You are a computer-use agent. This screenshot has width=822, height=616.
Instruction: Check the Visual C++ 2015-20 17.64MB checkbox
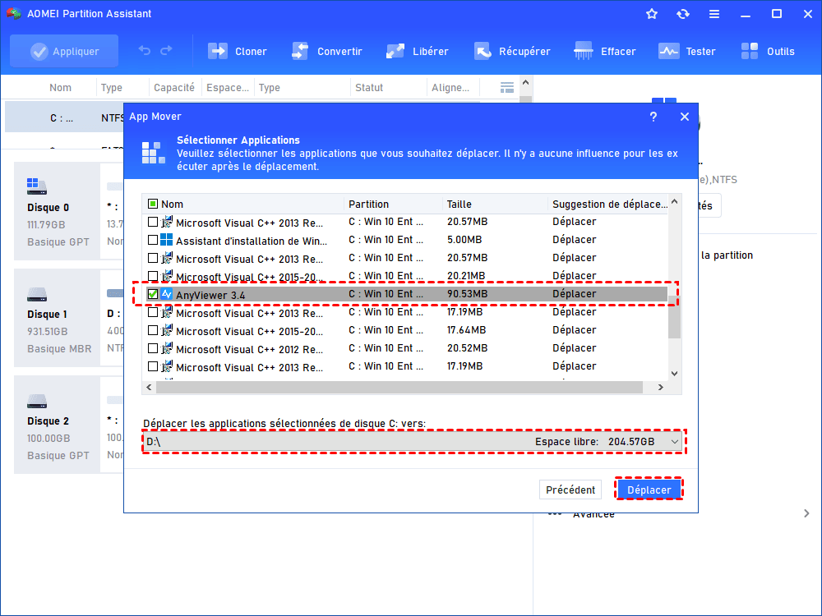(x=153, y=330)
